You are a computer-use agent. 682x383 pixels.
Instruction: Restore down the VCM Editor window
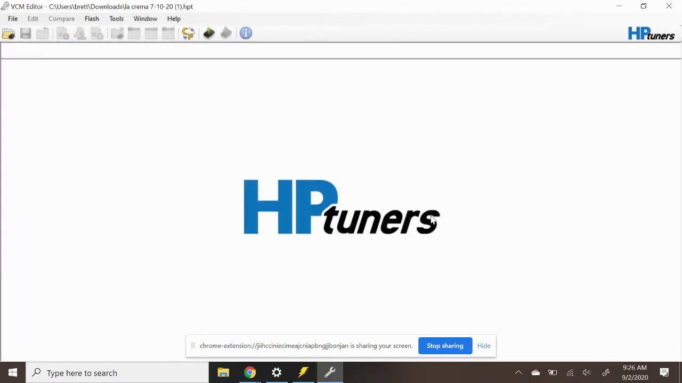pyautogui.click(x=644, y=6)
